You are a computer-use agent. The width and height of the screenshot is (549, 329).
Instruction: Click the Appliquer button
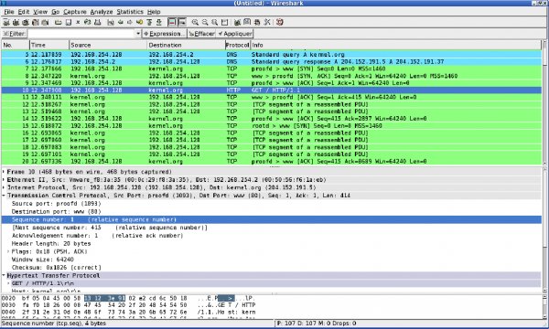click(234, 34)
